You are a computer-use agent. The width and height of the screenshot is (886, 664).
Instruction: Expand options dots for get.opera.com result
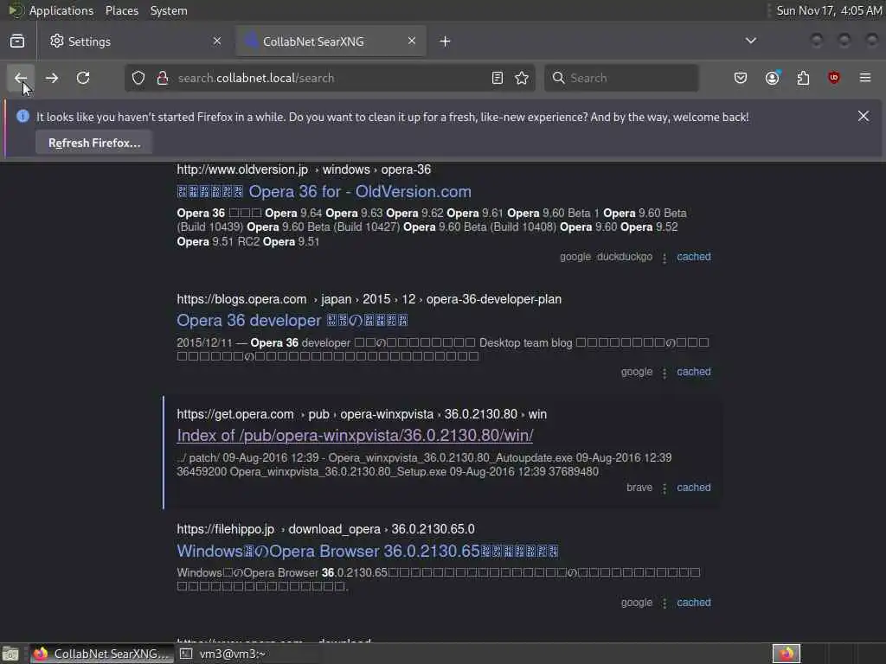tap(664, 488)
